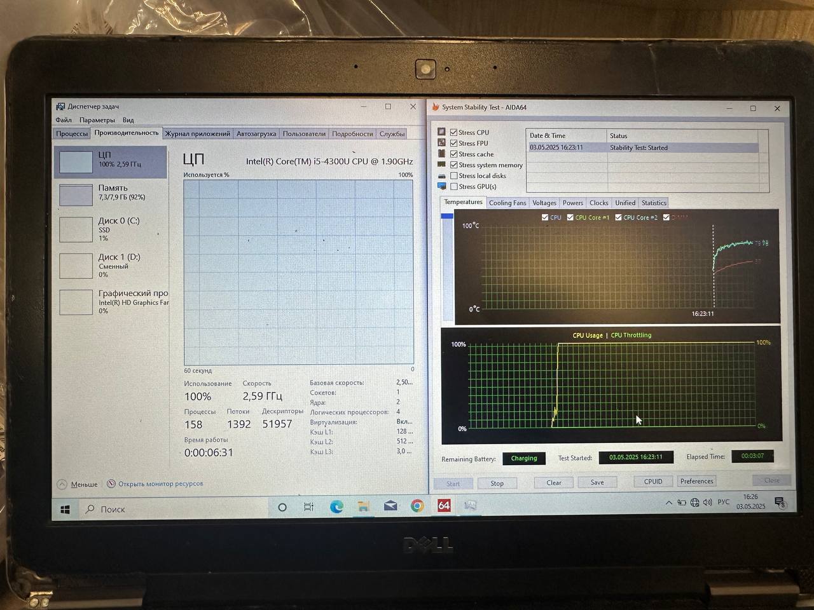Open the Windows Start menu
Screen dimensions: 814x610
tap(65, 510)
